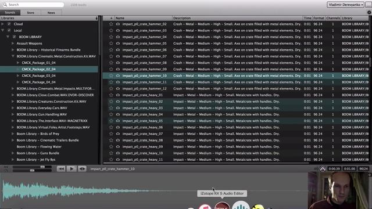Click the 0:00.39 time readout

pos(334,169)
